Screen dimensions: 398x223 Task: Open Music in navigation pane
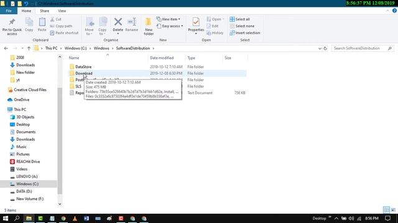[21, 147]
